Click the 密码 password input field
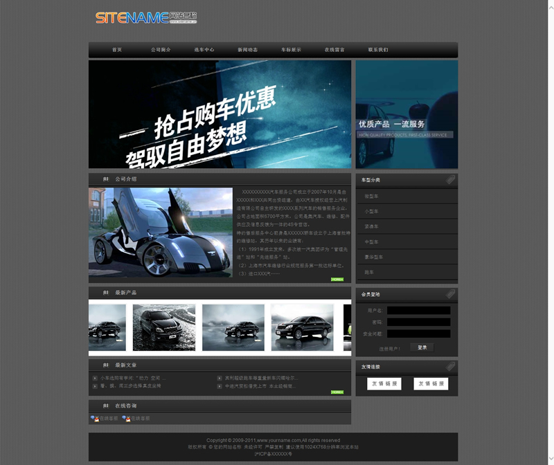554x465 pixels. pos(418,322)
